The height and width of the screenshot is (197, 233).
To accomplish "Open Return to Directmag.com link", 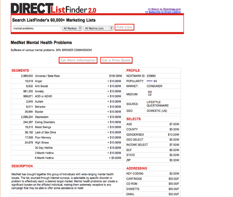I will (x=164, y=9).
